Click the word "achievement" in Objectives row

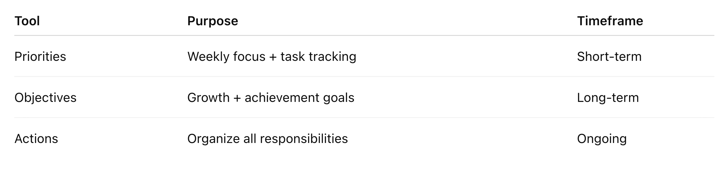tap(282, 98)
